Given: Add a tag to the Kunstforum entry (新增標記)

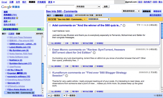Looking at the screenshot, I should tap(99, 91).
